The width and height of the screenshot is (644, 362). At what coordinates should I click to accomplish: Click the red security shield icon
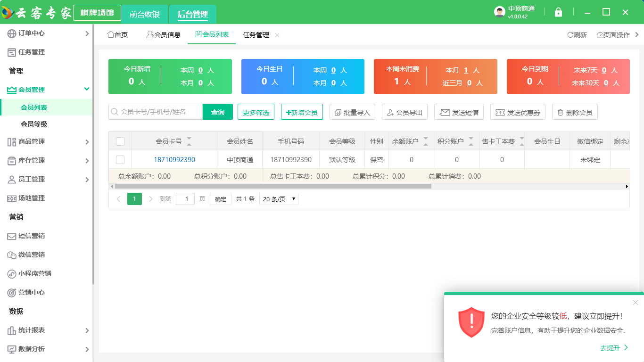[x=471, y=322]
